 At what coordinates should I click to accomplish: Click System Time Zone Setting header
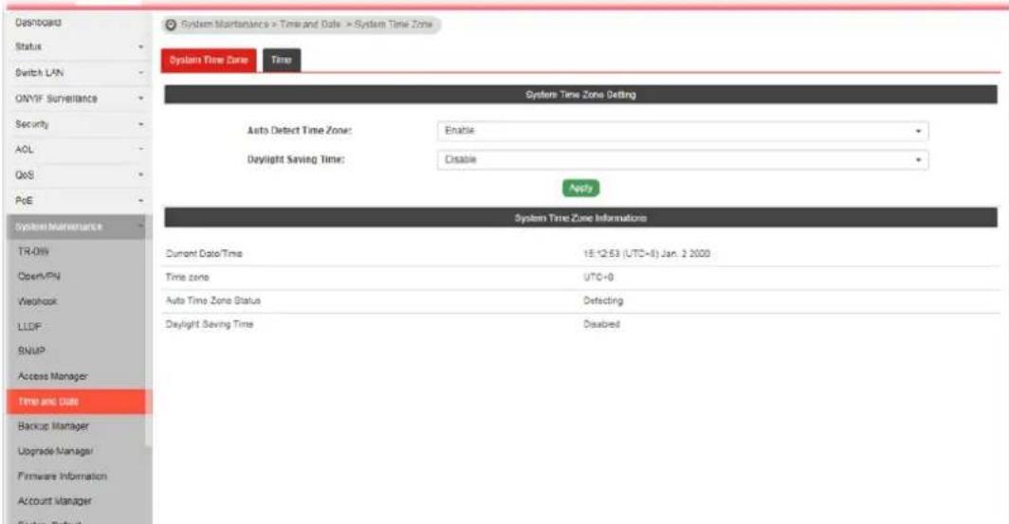[580, 95]
